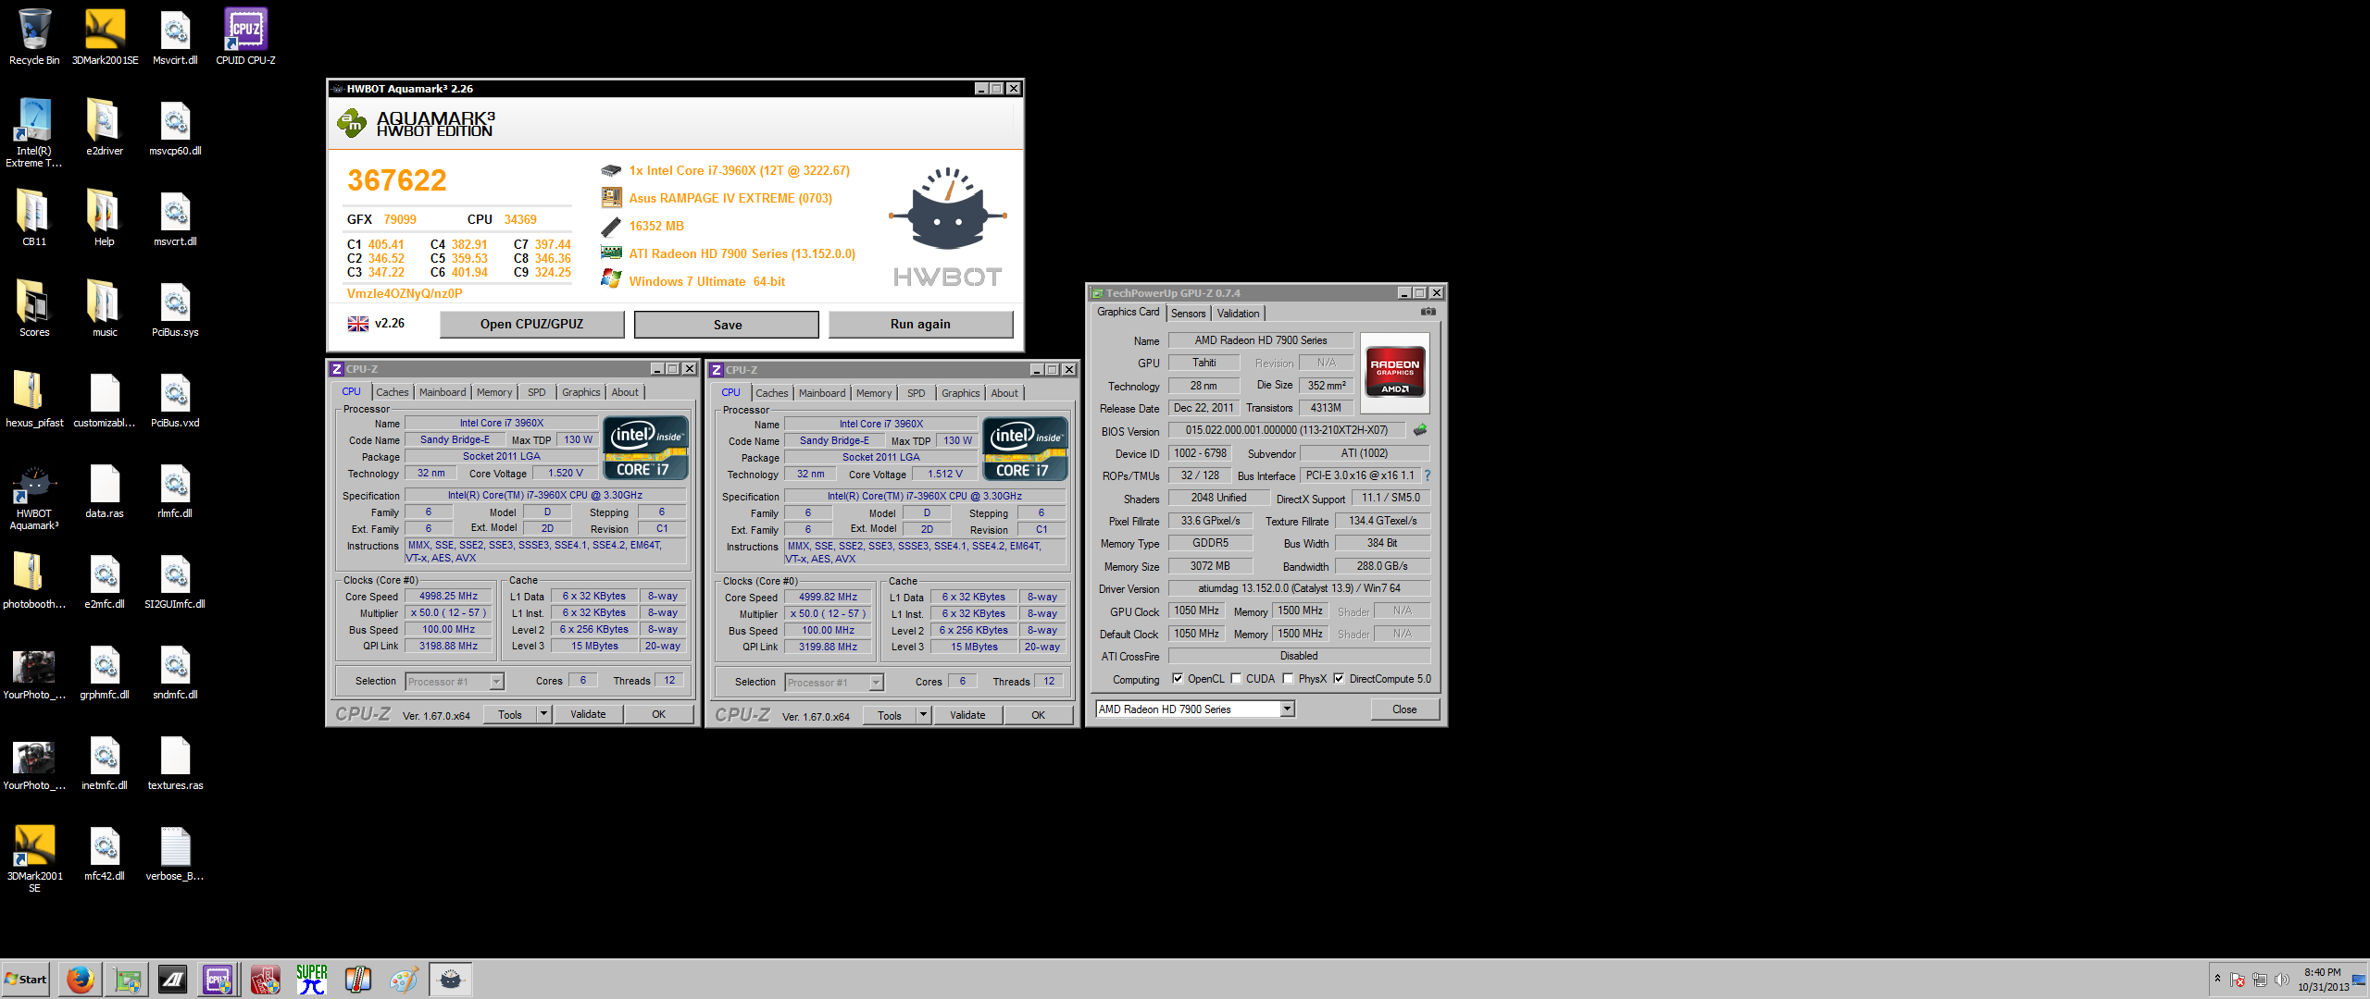Click the Close button in GPU-Z
This screenshot has width=2370, height=999.
tap(1404, 709)
